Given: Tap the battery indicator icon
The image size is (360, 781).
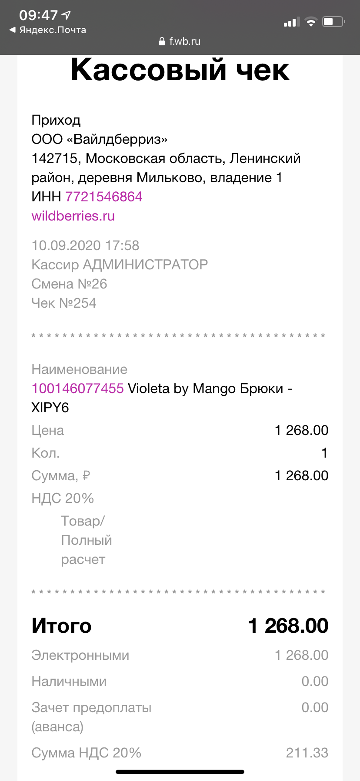Looking at the screenshot, I should click(x=333, y=21).
